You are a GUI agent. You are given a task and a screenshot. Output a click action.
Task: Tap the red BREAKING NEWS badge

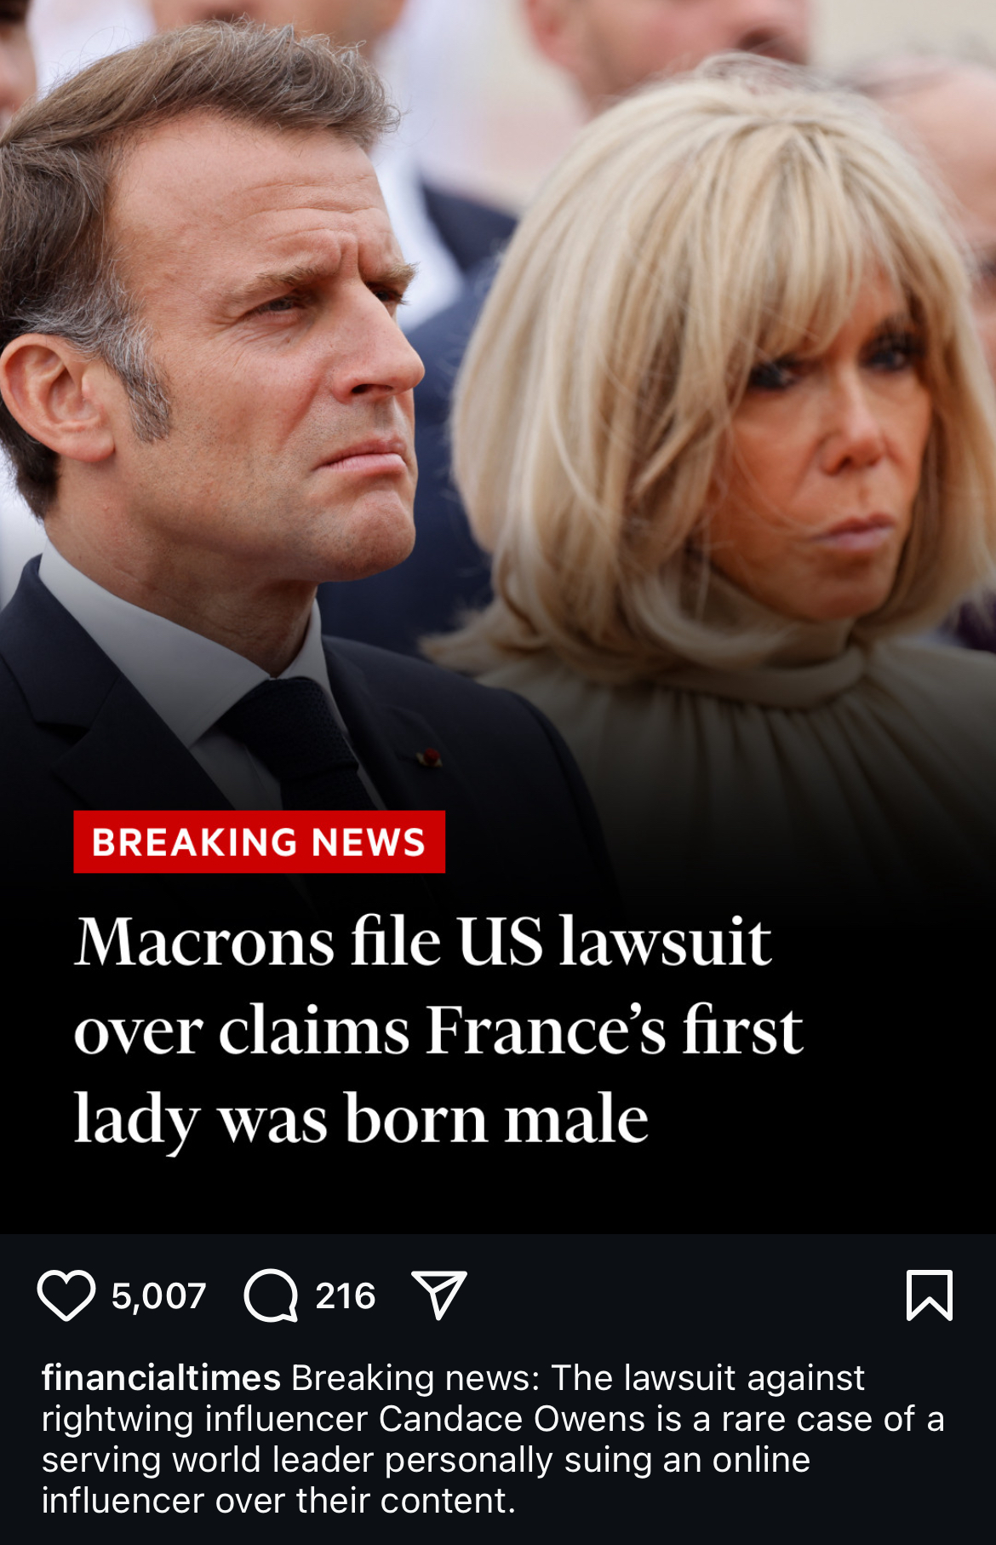pyautogui.click(x=259, y=841)
